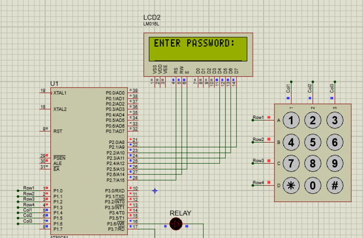
Task: Click the D7 pin label on LCD2
Action: click(236, 71)
